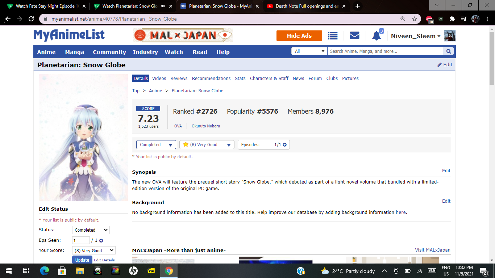Viewport: 495px width, 278px height.
Task: Click the search magnifier button
Action: [x=449, y=51]
